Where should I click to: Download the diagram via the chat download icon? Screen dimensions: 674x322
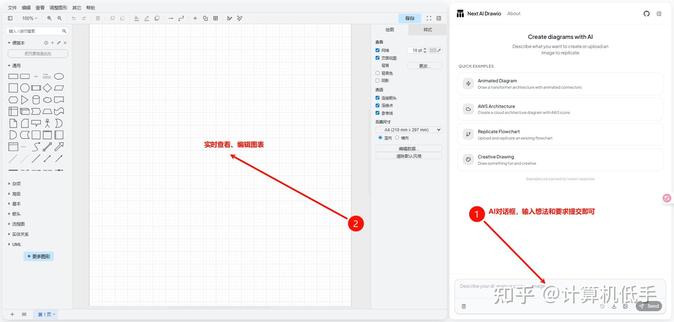click(614, 306)
